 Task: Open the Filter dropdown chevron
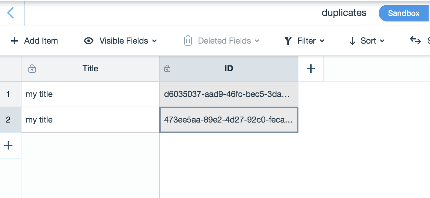point(322,41)
